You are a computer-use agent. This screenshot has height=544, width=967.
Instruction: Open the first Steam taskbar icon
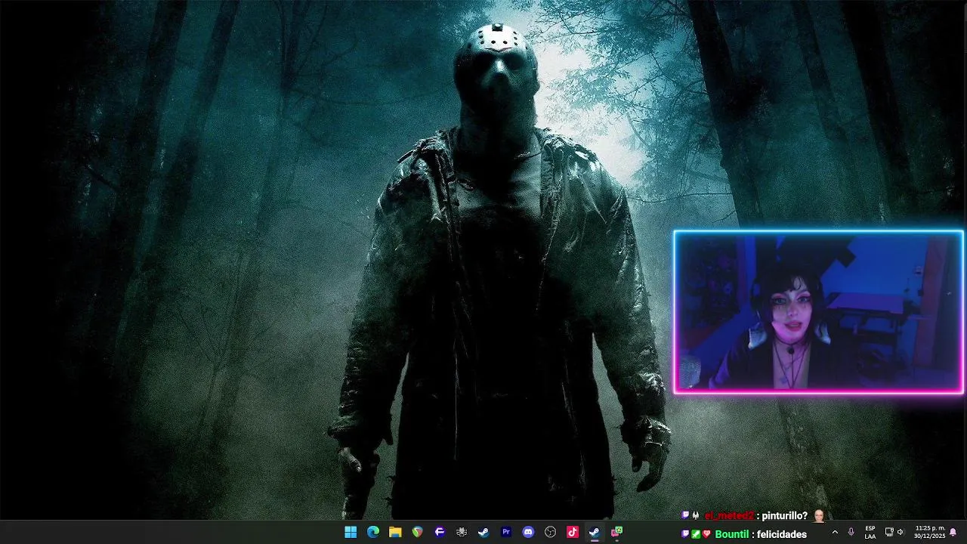pyautogui.click(x=483, y=532)
